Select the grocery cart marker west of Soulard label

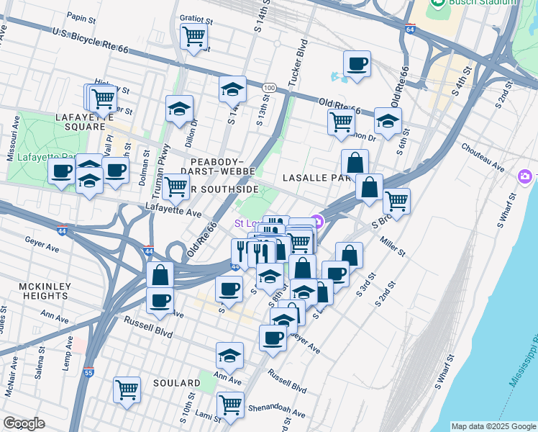tap(127, 392)
